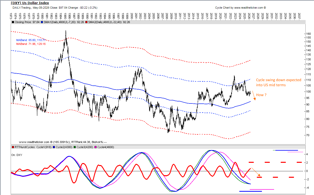Click the 90 price axis value

(x=307, y=104)
